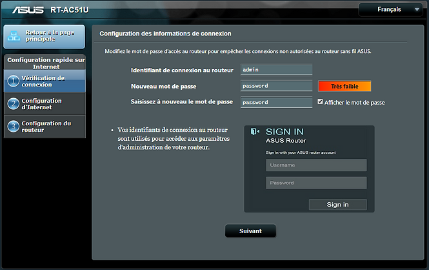Viewport: 429px width, 270px height.
Task: Click step 2 circle icon for Configuration d'Internet
Action: click(x=13, y=104)
